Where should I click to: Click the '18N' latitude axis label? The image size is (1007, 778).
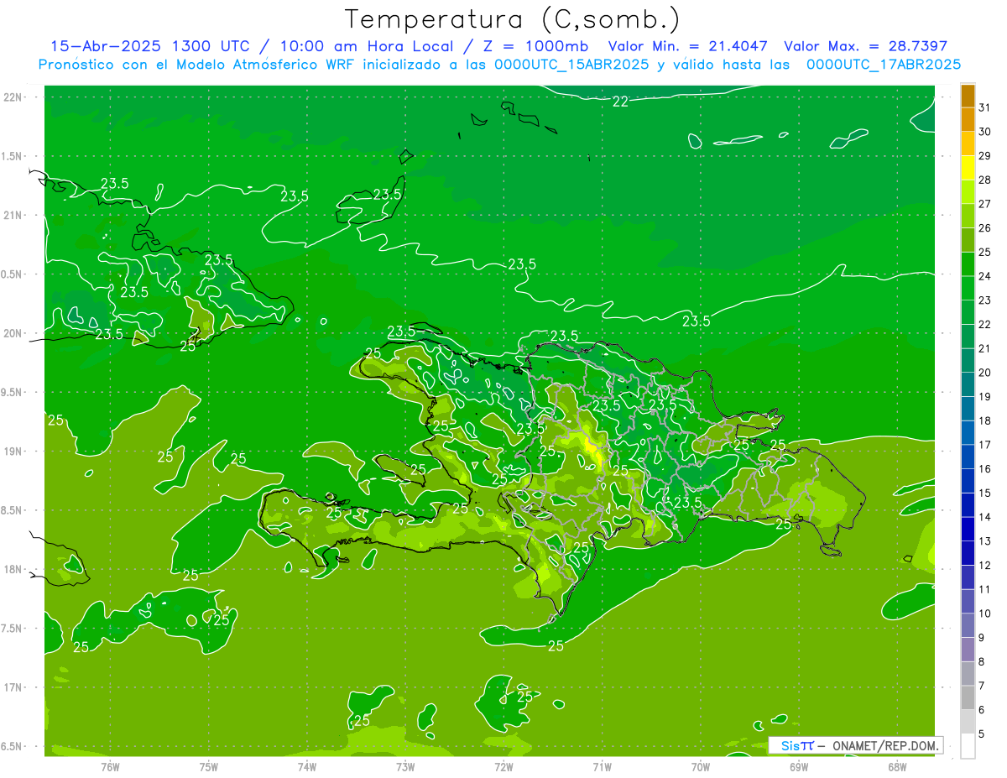click(x=13, y=569)
